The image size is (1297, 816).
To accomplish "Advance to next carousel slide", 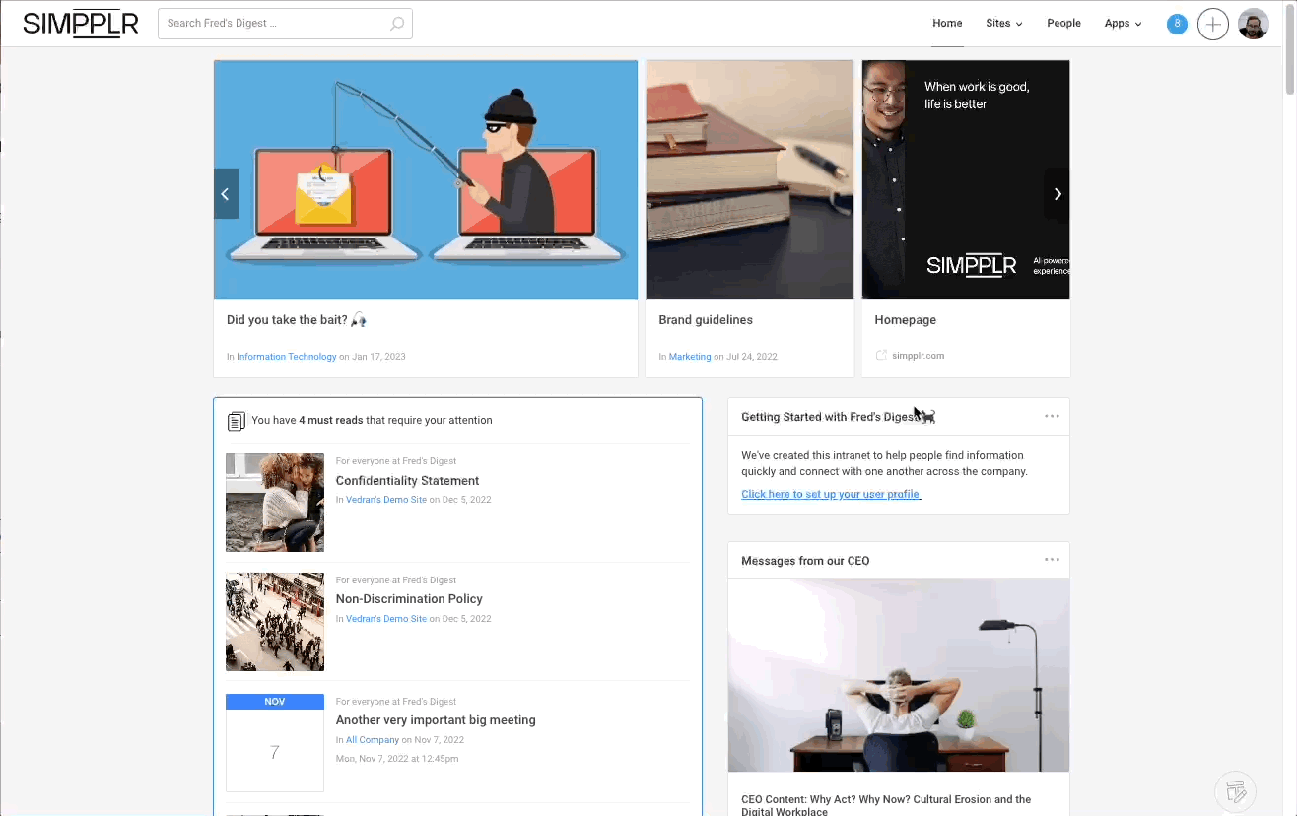I will click(x=1057, y=194).
